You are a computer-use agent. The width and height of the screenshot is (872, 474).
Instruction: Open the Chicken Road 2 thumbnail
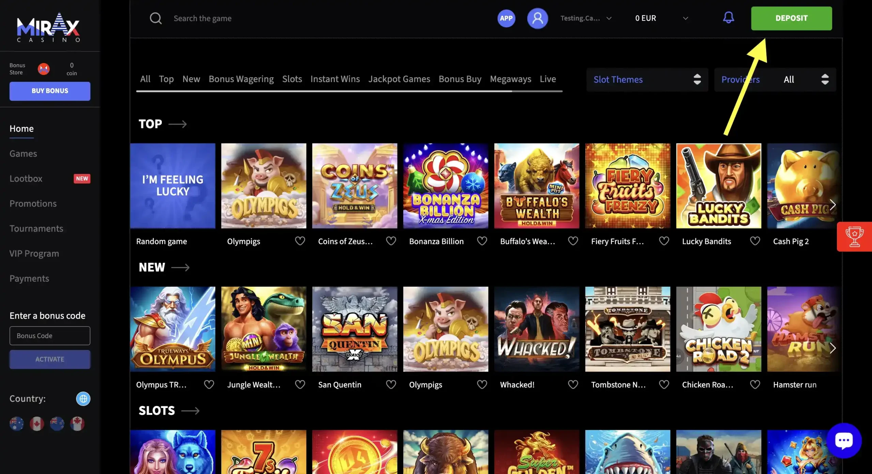pos(719,329)
